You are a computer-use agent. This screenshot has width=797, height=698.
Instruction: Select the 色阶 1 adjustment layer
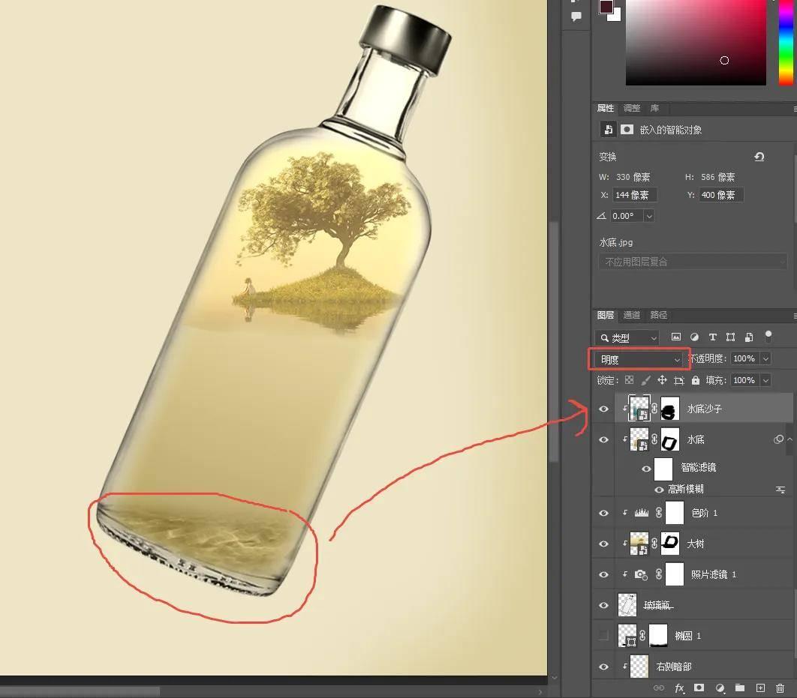coord(704,514)
